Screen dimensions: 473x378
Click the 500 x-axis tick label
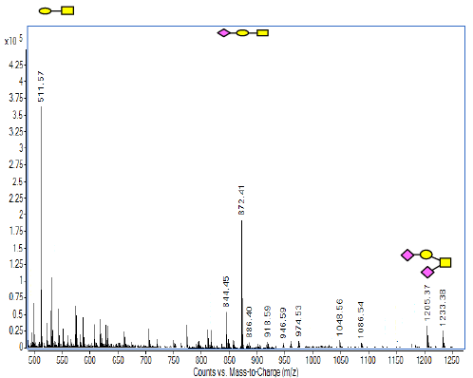click(34, 360)
